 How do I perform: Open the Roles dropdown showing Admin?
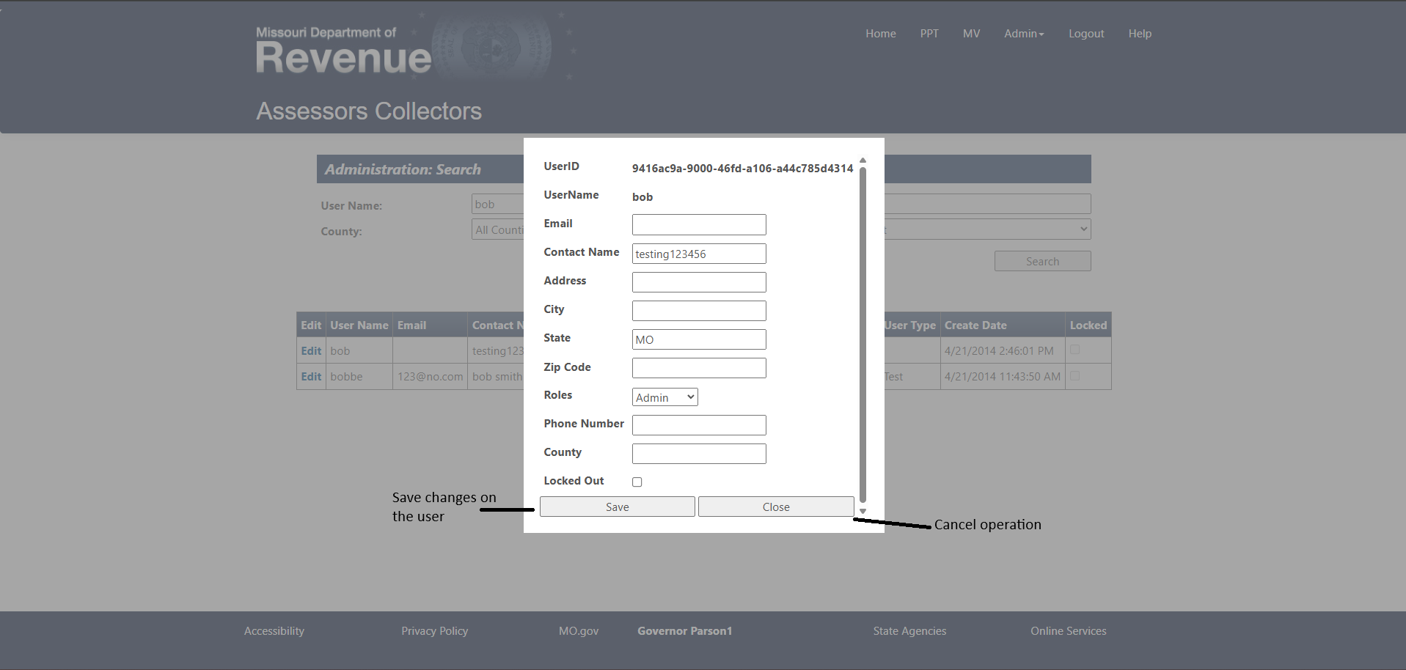point(664,397)
